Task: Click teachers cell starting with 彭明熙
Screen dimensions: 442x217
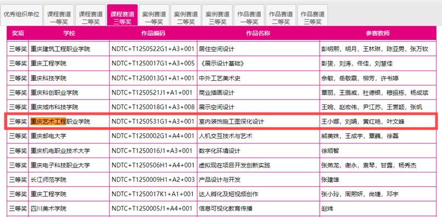Action: tap(378, 49)
